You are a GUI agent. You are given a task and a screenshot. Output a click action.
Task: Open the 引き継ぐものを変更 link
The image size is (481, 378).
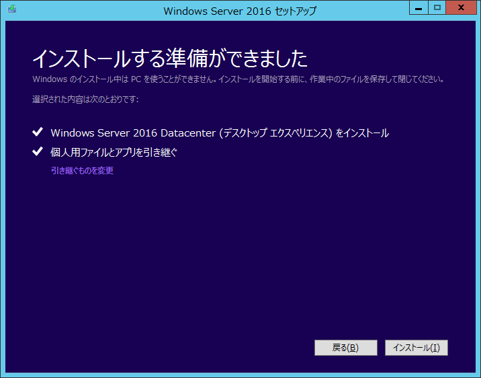(x=82, y=170)
